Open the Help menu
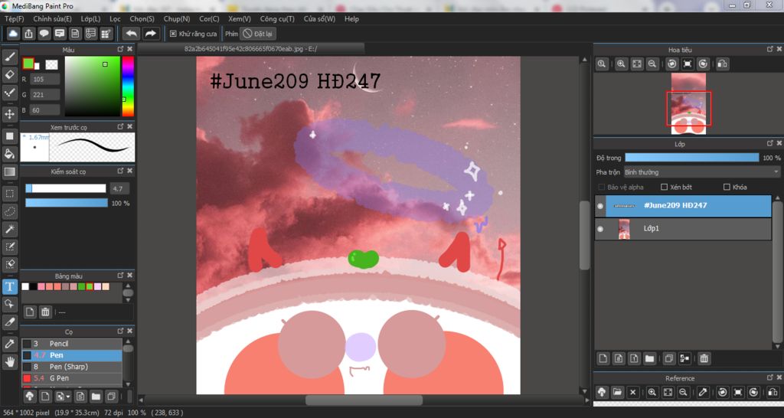Screen dimensions: 784x418 pos(351,19)
